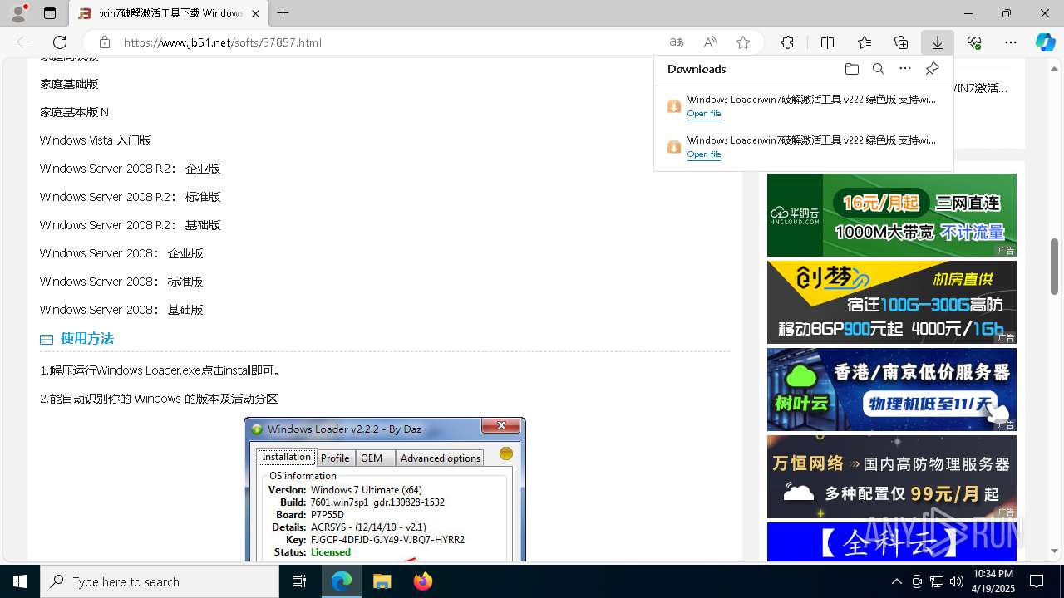The image size is (1064, 598).
Task: Open Collections panel
Action: point(901,42)
